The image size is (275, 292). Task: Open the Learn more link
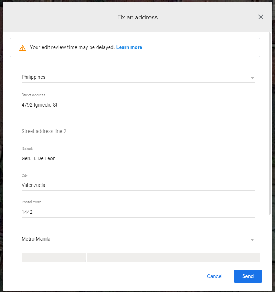(129, 47)
